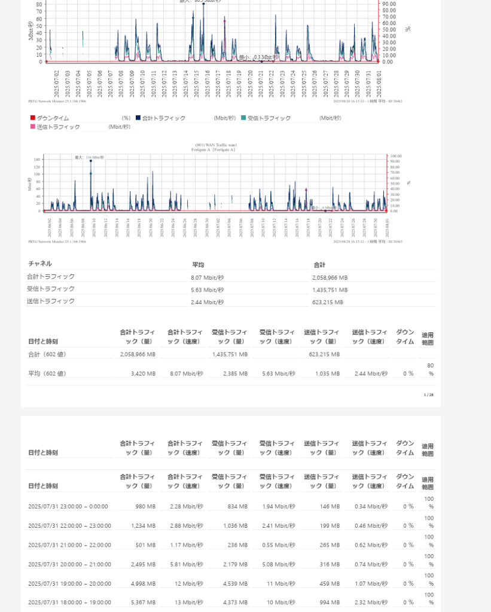
Task: Click the teal 受信トラフィック legend swatch
Action: tap(243, 118)
